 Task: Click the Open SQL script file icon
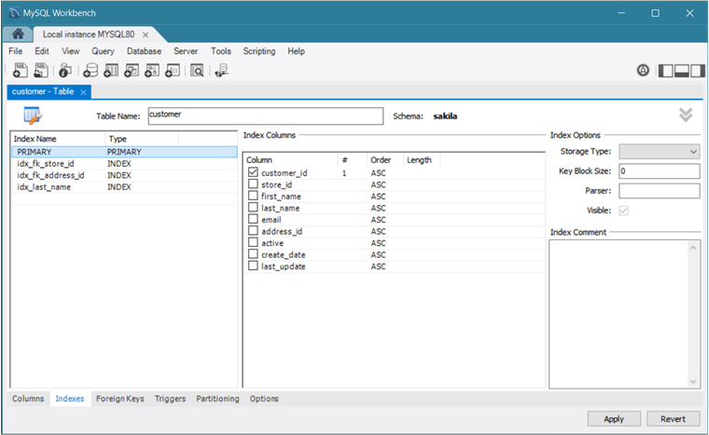tap(42, 70)
